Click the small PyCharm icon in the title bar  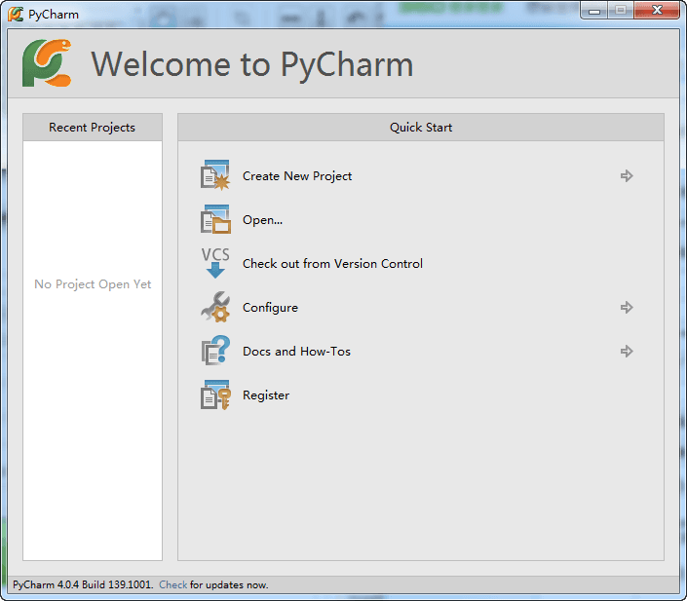point(16,15)
